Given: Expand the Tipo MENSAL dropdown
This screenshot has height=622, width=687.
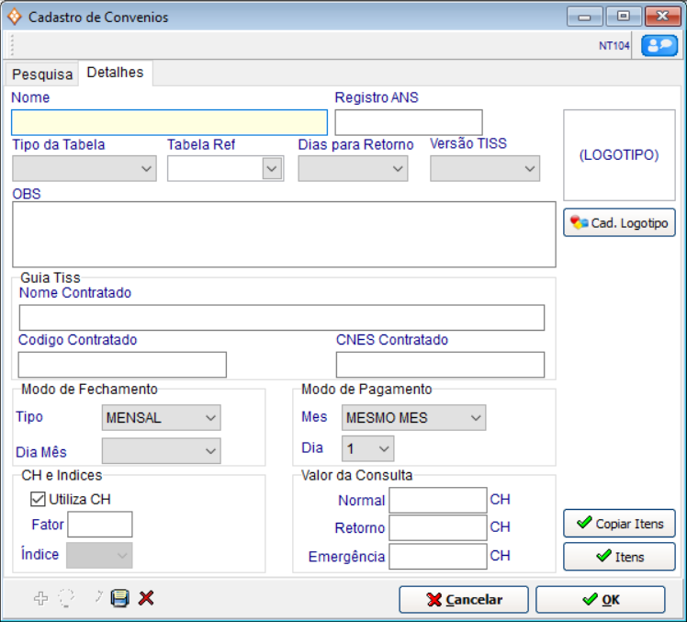Looking at the screenshot, I should 161,418.
